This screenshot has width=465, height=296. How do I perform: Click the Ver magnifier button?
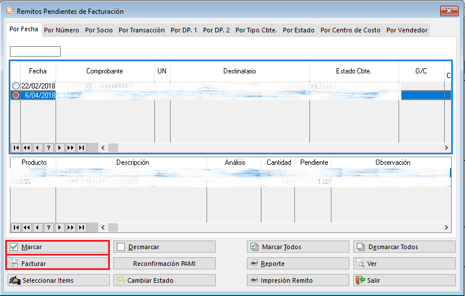coord(404,264)
